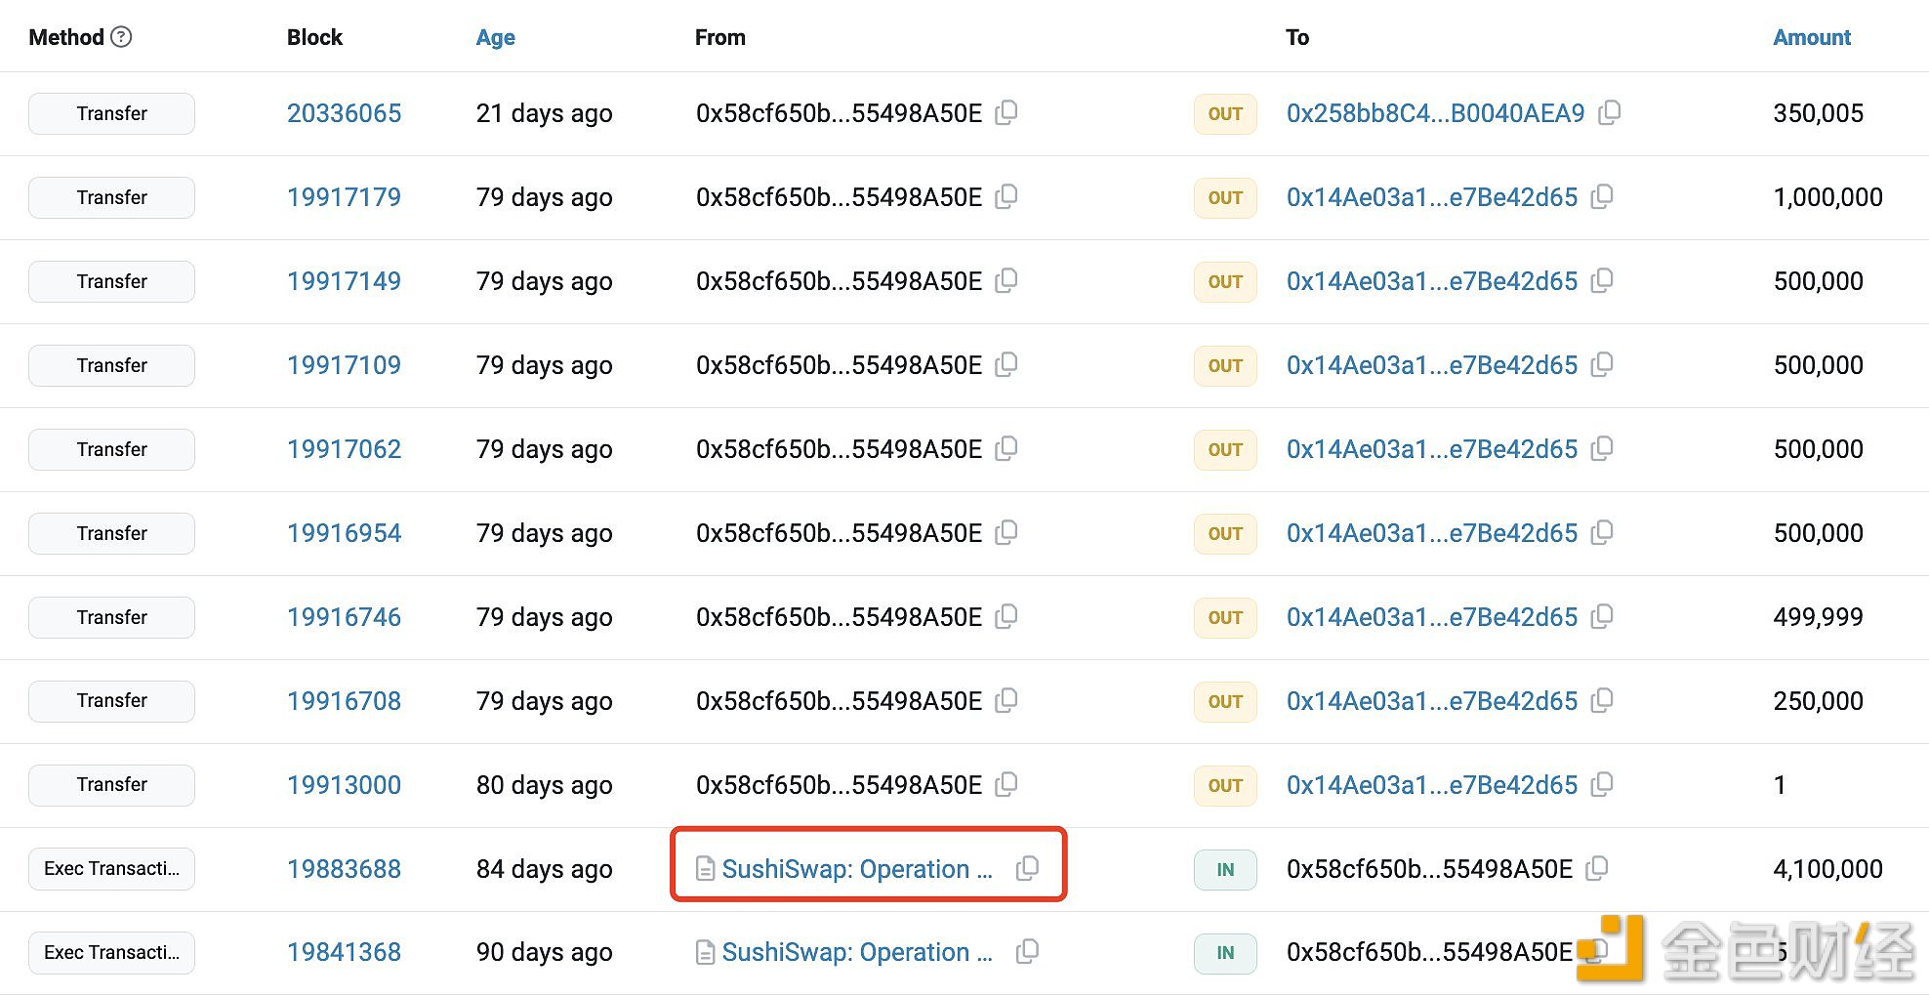The width and height of the screenshot is (1929, 996).
Task: Select the '80 days ago' age cell
Action: tap(544, 785)
